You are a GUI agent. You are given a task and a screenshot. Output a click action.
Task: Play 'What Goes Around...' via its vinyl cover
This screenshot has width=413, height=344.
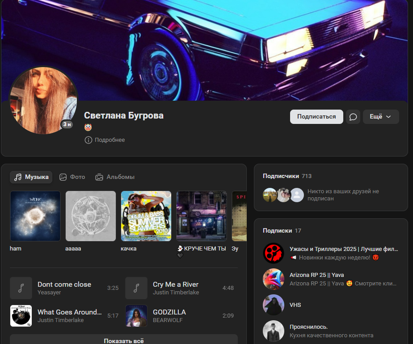point(21,316)
